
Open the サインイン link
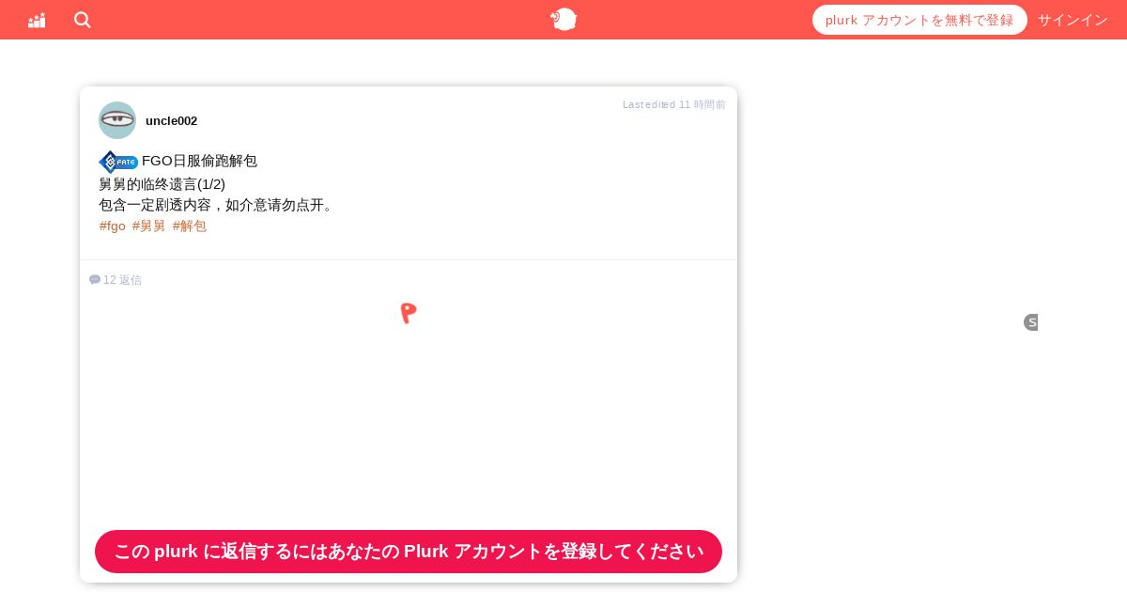1073,20
